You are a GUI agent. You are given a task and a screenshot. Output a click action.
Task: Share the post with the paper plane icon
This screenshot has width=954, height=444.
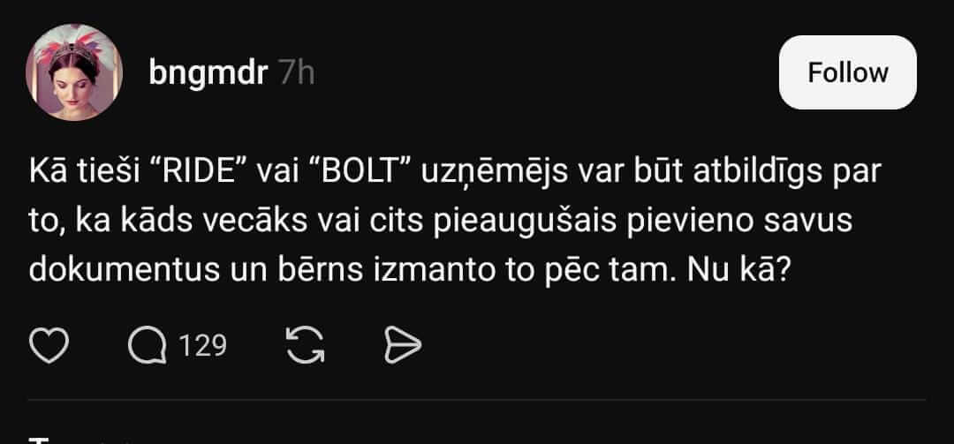point(403,346)
